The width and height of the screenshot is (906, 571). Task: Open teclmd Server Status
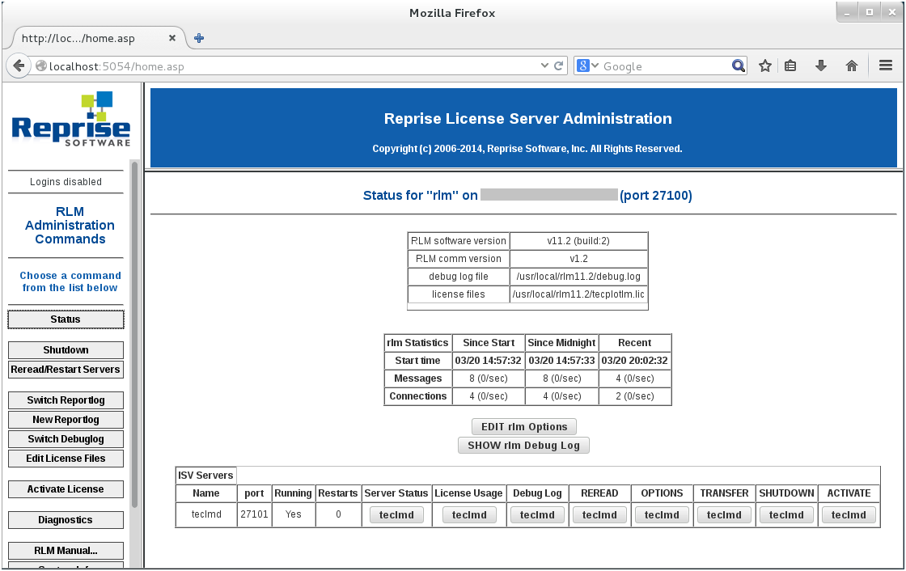(396, 515)
